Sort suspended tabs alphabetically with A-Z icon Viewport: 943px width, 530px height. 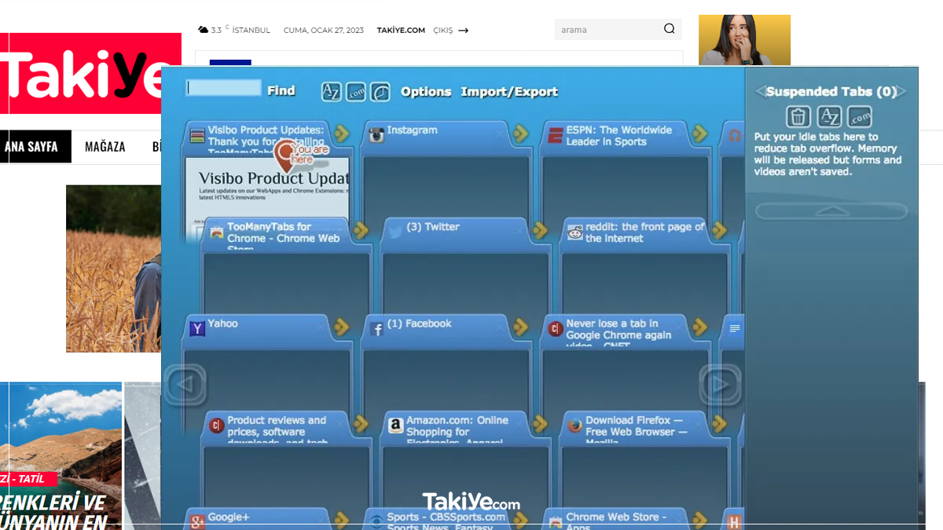pos(829,117)
